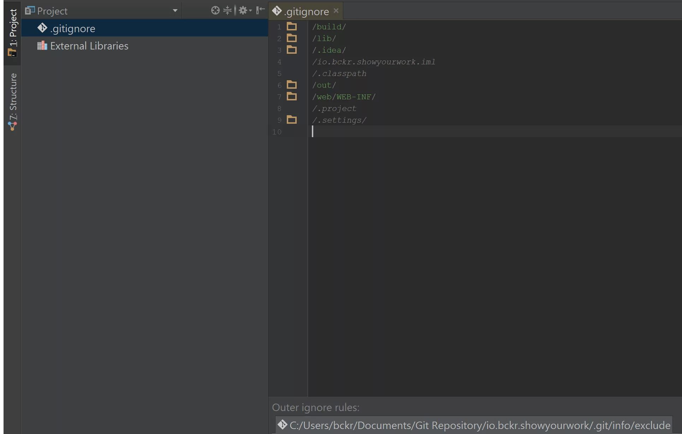Image resolution: width=682 pixels, height=434 pixels.
Task: Click the /lib/ entry text
Action: click(x=324, y=39)
